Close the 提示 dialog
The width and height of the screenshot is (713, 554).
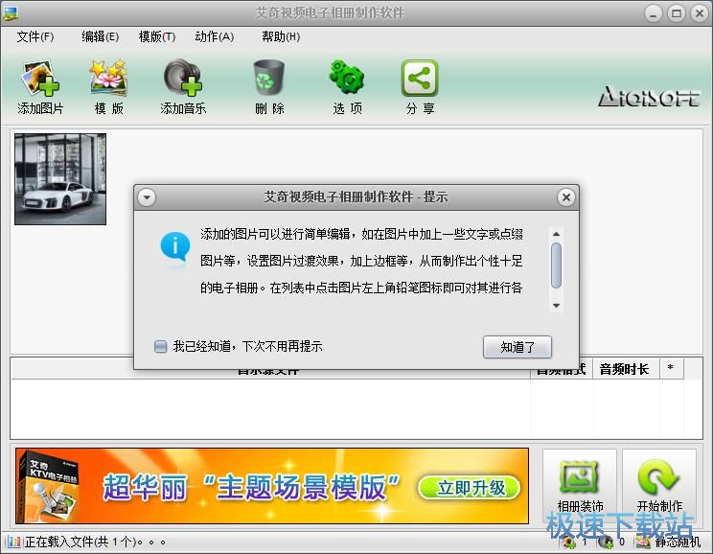566,197
